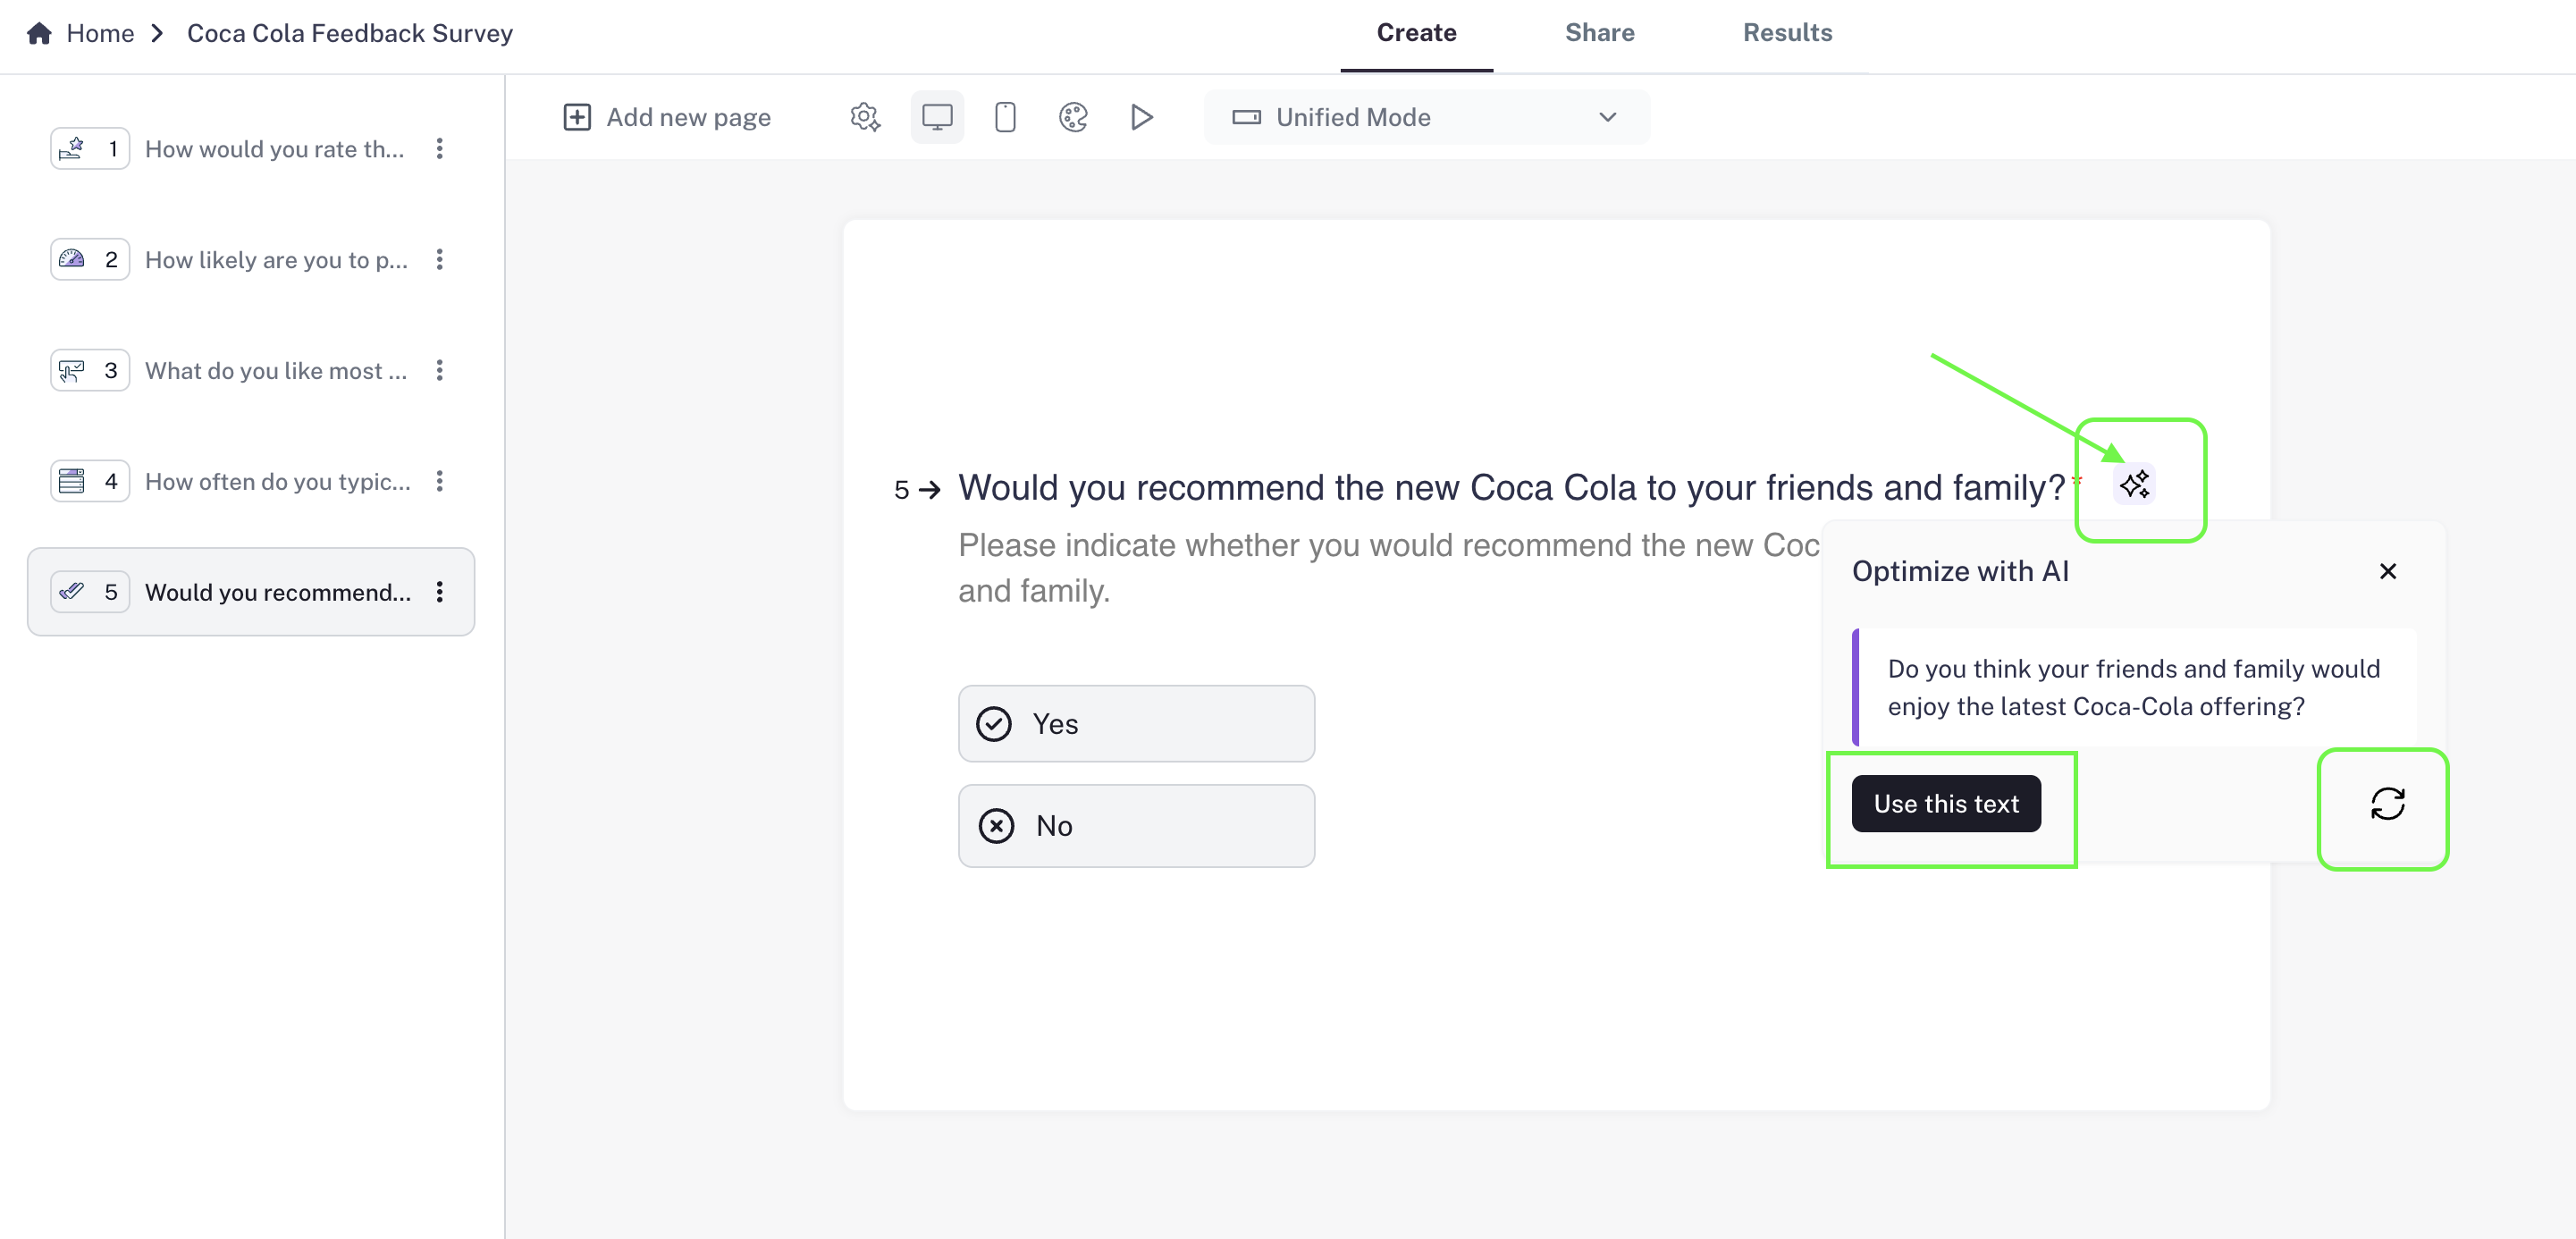Switch to the Results tab
2576x1239 pixels.
[x=1787, y=33]
